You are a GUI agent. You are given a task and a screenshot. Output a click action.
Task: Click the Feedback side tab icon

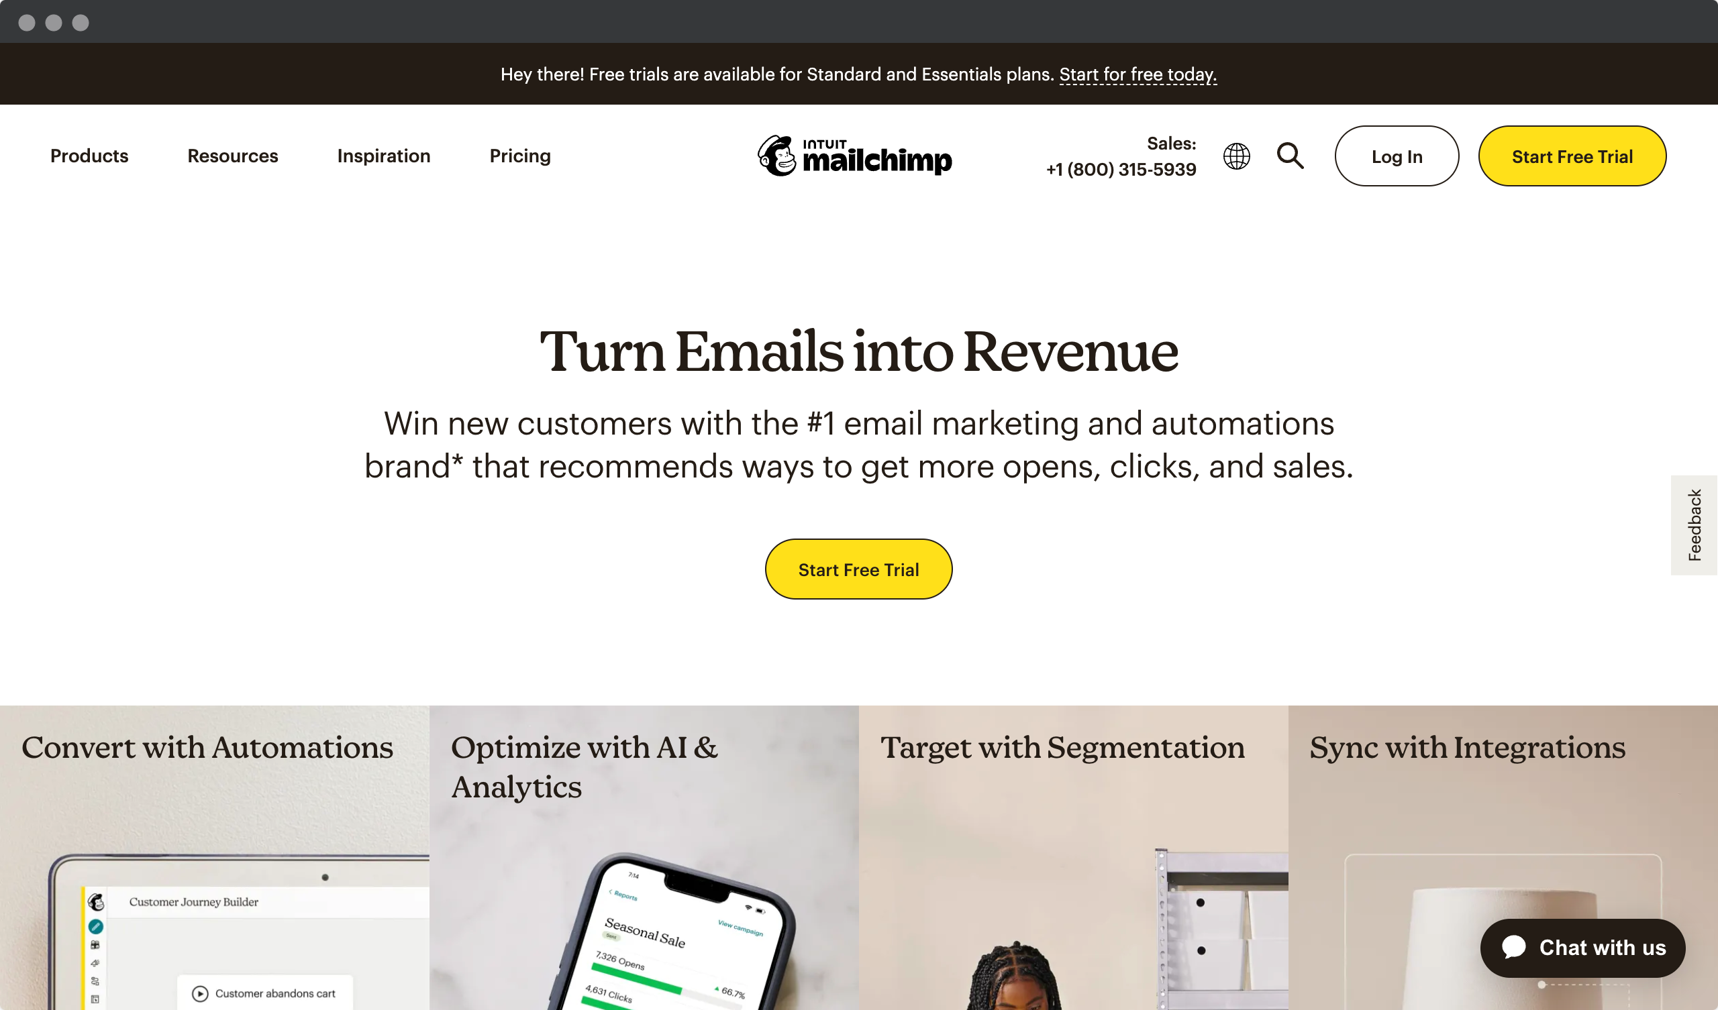point(1697,523)
